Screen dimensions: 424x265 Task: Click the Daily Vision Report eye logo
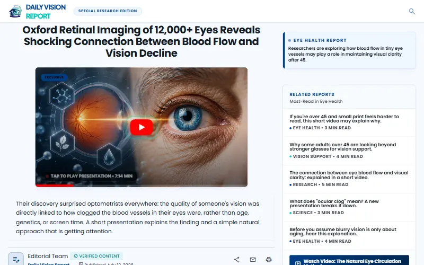click(x=15, y=11)
